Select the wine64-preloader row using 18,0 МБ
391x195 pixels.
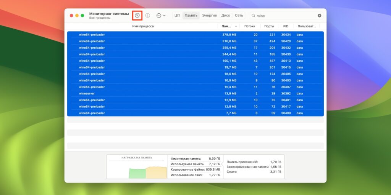click(x=195, y=74)
